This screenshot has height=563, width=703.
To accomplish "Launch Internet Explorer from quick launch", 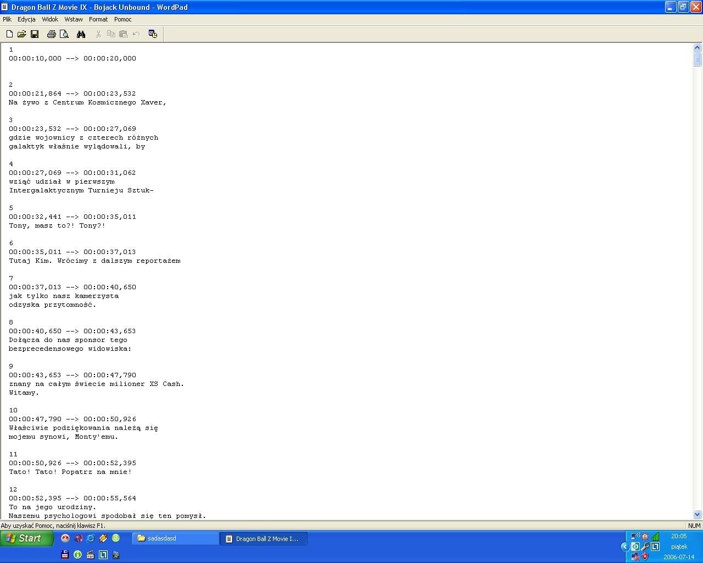I will pyautogui.click(x=91, y=538).
